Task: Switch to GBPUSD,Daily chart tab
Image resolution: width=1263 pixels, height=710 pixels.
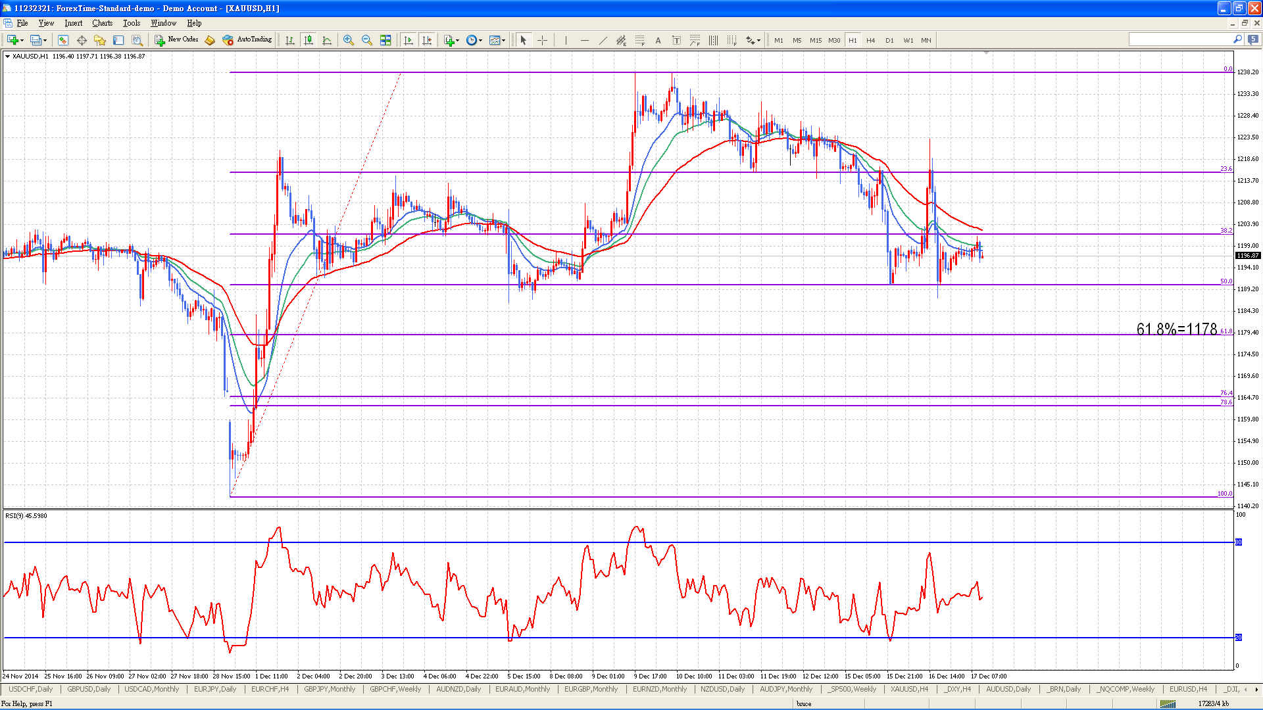Action: (x=89, y=689)
